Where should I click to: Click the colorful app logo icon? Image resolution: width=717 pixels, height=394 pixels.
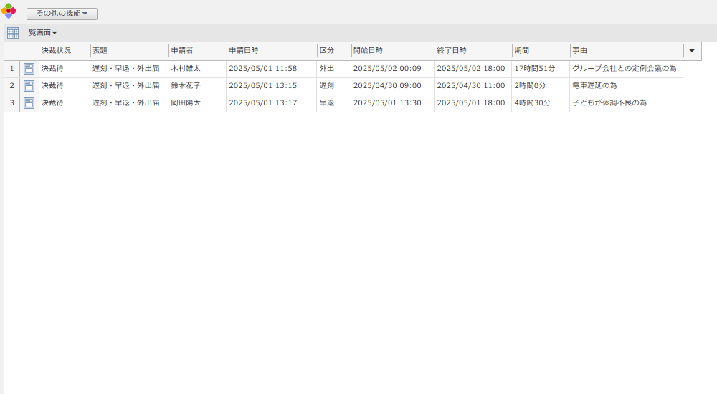pos(9,11)
